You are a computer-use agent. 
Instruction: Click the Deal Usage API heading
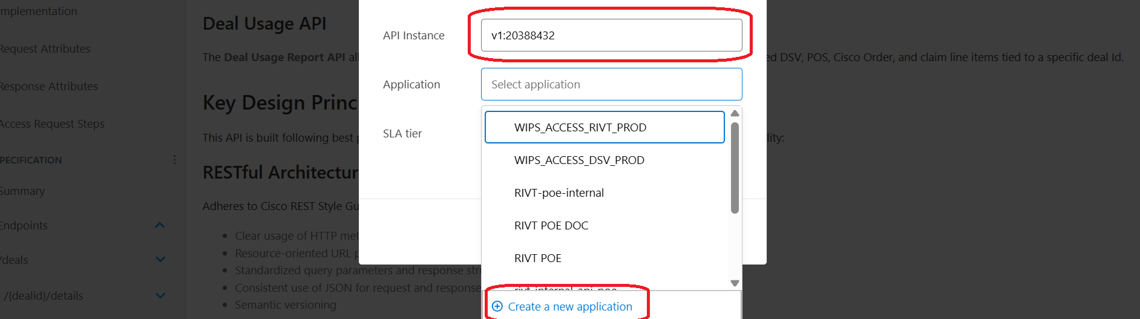click(264, 23)
